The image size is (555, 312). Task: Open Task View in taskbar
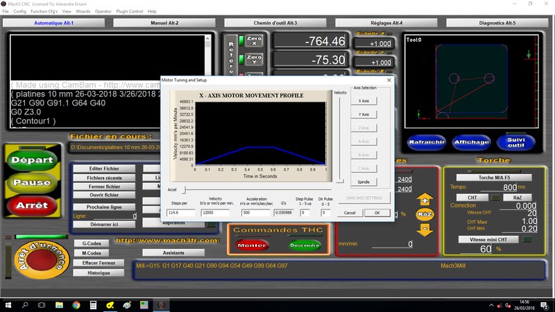pos(42,305)
